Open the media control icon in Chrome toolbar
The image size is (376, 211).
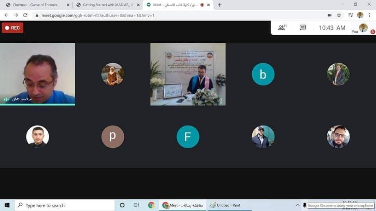pyautogui.click(x=350, y=15)
